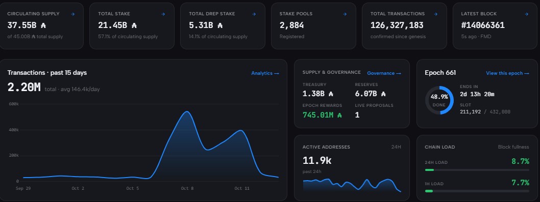
Task: Click the Block fullness label
Action: pyautogui.click(x=513, y=147)
